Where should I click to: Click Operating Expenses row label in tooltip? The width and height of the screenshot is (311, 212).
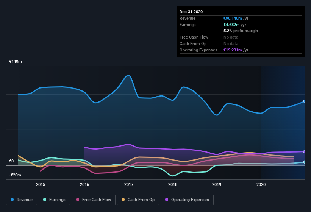pyautogui.click(x=198, y=50)
